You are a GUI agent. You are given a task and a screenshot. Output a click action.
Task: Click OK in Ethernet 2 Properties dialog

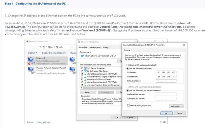[117, 118]
